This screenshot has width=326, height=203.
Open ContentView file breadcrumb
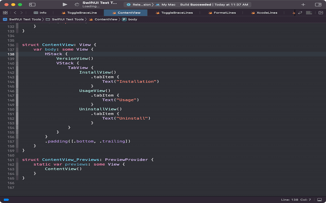(x=106, y=19)
